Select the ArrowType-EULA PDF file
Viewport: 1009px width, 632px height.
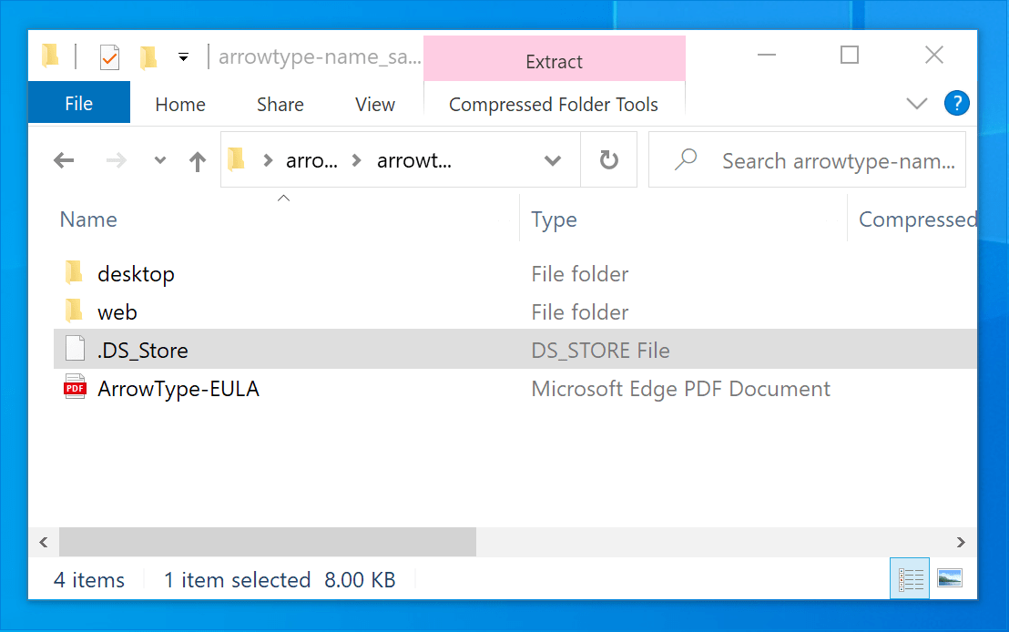click(x=178, y=389)
